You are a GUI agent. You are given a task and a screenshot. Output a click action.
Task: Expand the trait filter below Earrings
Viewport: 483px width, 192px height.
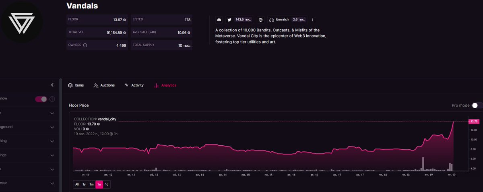tap(52, 169)
